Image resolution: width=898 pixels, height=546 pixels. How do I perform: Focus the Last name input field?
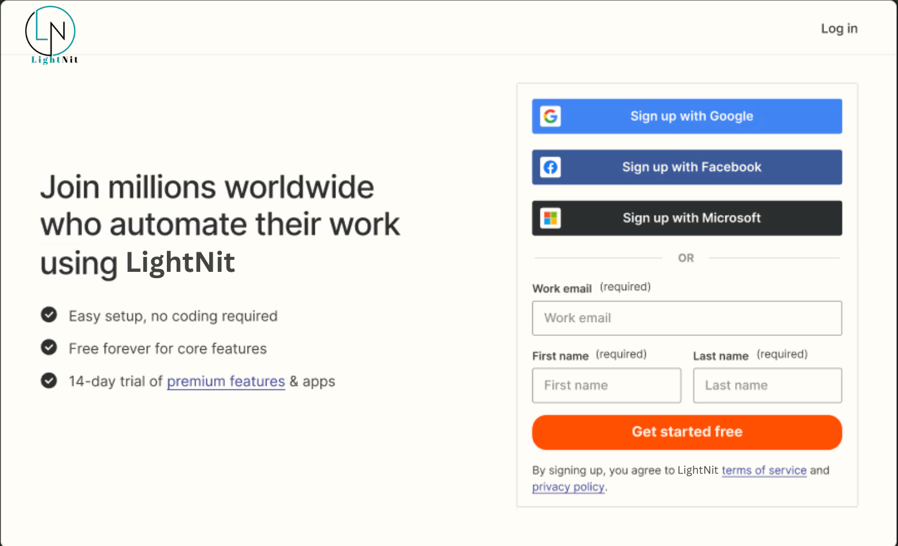point(767,385)
